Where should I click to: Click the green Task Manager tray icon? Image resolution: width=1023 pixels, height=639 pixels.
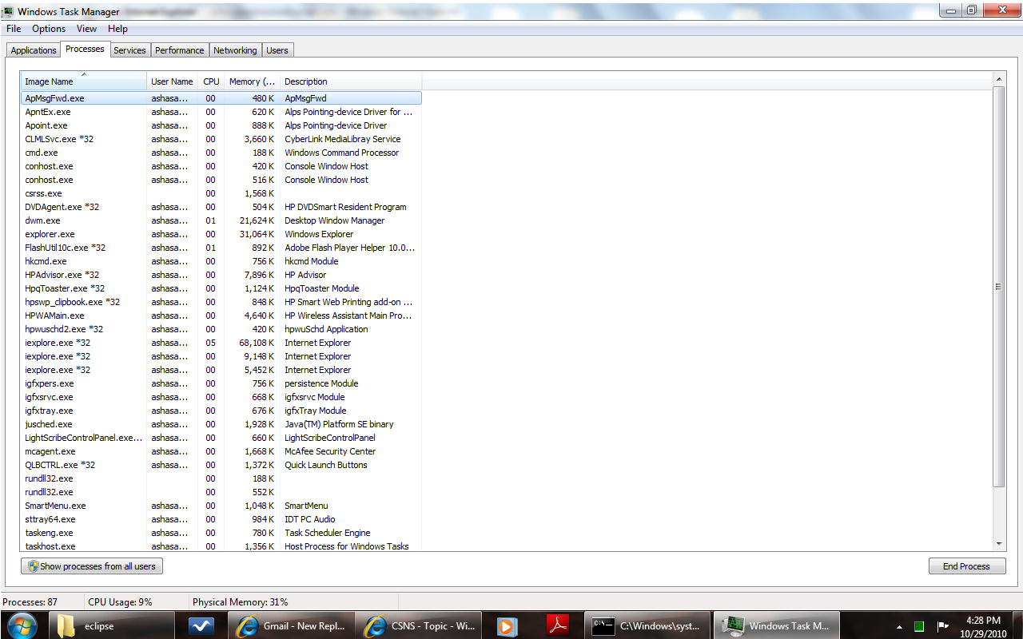pos(919,626)
